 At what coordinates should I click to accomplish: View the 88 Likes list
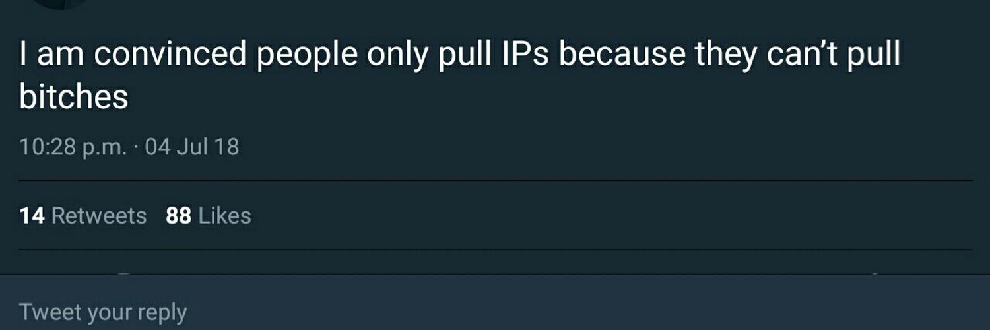tap(209, 216)
